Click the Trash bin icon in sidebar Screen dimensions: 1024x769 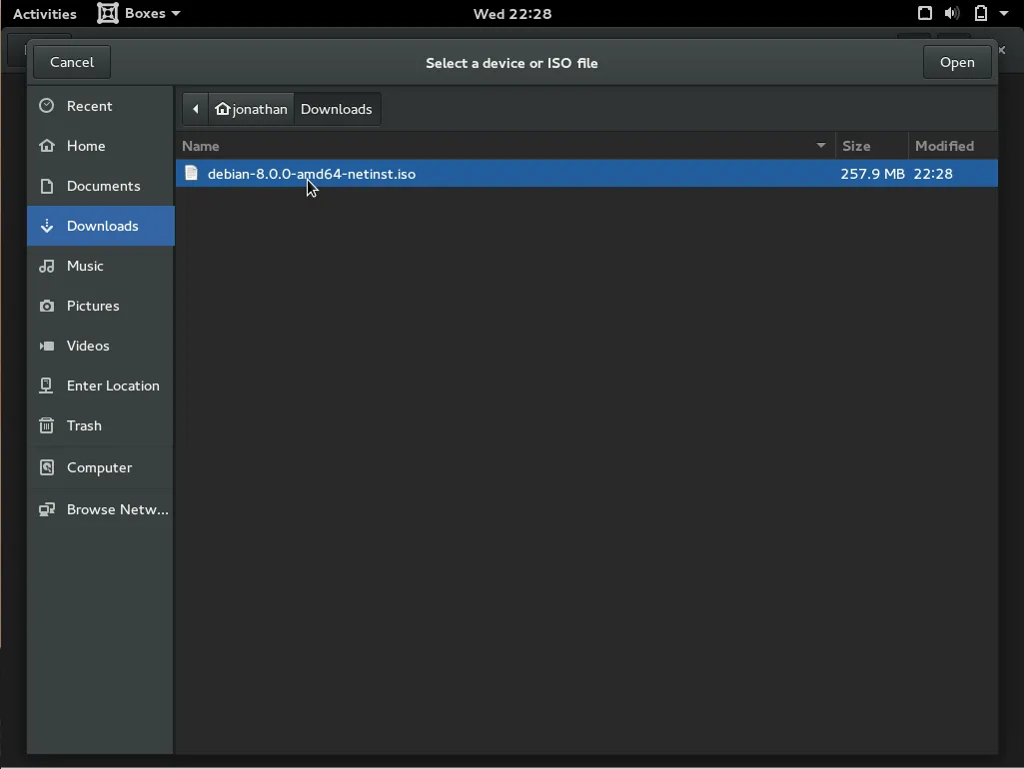click(x=47, y=426)
